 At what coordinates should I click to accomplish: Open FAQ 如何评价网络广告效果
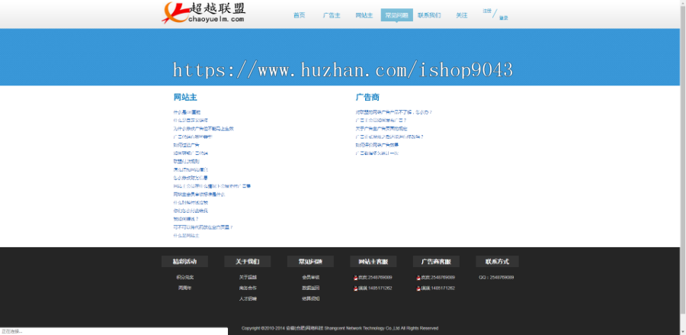[377, 145]
